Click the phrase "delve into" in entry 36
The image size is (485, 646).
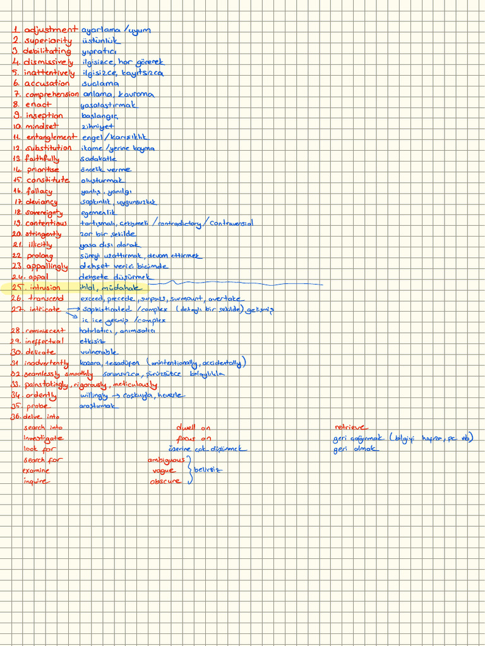pyautogui.click(x=41, y=417)
